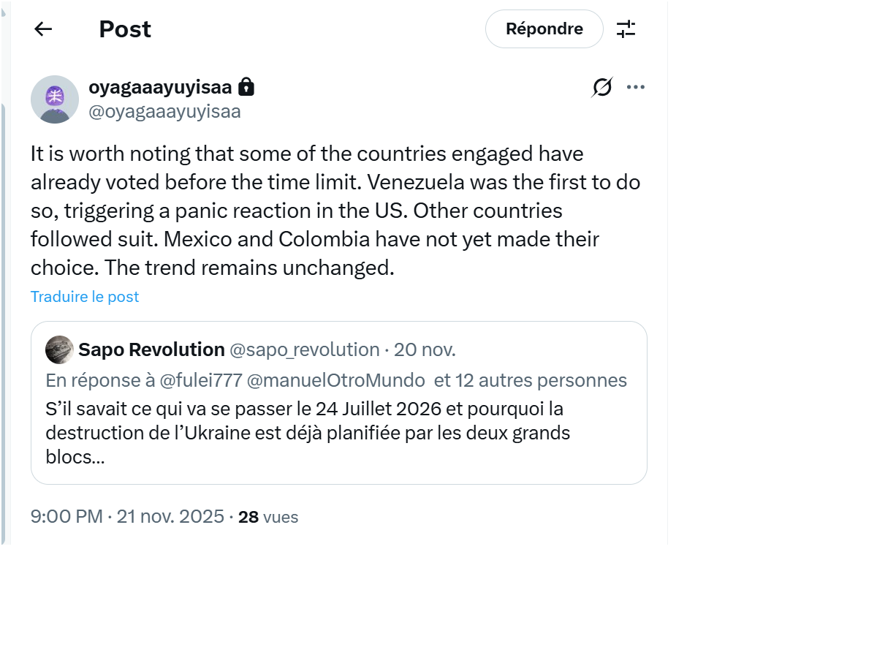Image resolution: width=877 pixels, height=658 pixels.
Task: Click the Sapo Revolution display name
Action: (x=151, y=350)
